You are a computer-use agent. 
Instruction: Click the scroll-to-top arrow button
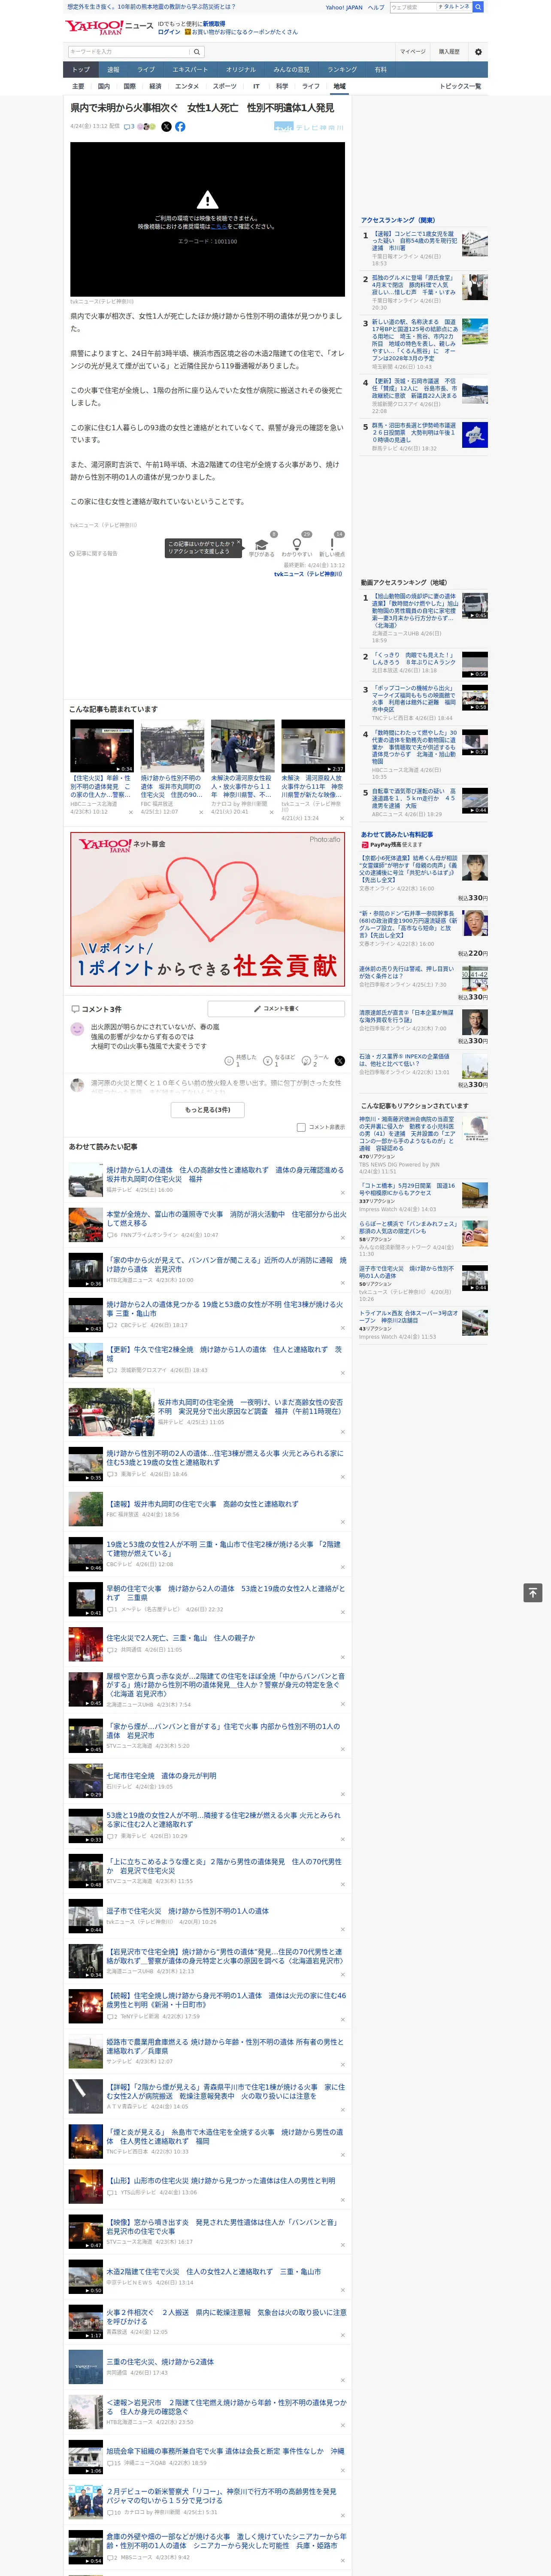tap(533, 1592)
